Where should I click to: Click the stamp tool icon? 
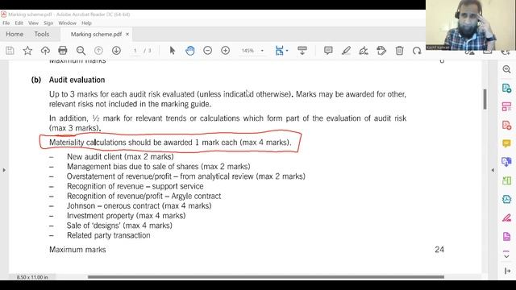pos(381,51)
